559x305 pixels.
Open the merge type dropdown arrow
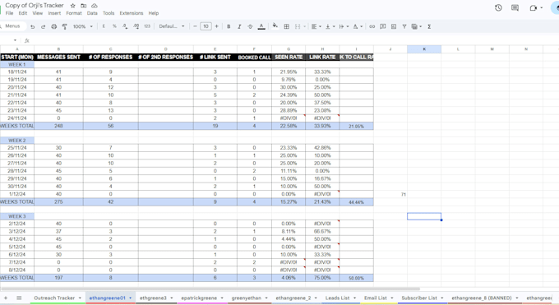click(304, 26)
